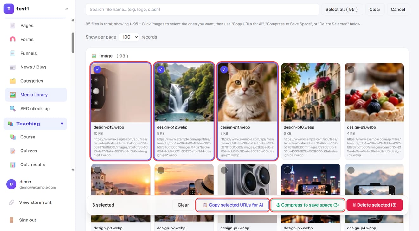Click Delete selected (3) button
The image size is (419, 231).
coord(374,205)
